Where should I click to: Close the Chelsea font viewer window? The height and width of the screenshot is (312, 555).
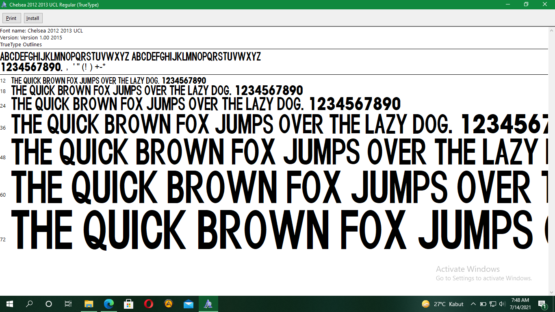pyautogui.click(x=545, y=4)
